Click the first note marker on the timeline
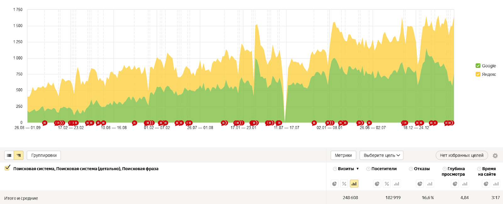 pos(45,123)
